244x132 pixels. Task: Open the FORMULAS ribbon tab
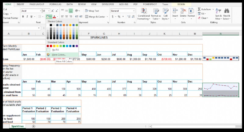(x=55, y=5)
